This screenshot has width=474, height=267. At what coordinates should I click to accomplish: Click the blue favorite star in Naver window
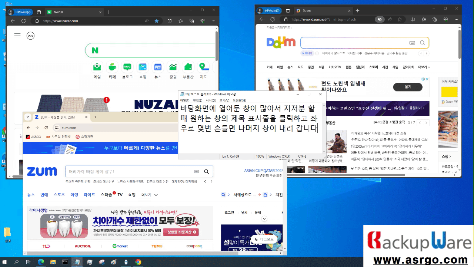tap(157, 21)
